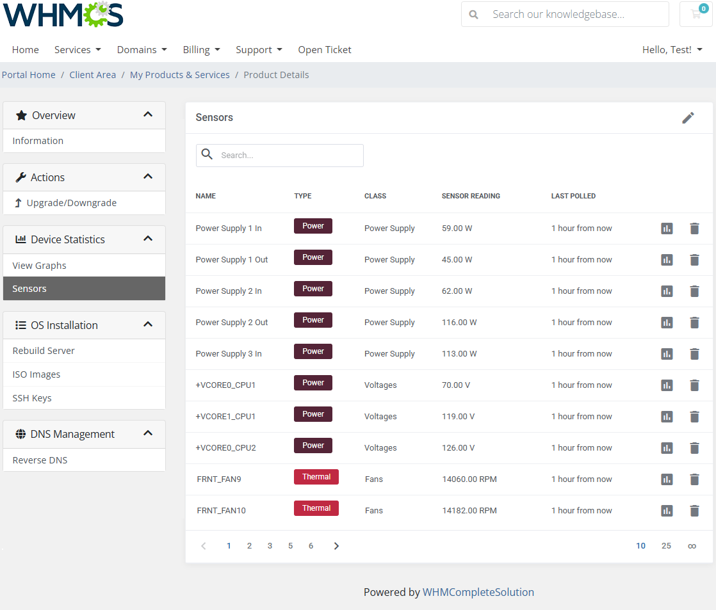716x610 pixels.
Task: Go to next page of sensors
Action: tap(336, 546)
